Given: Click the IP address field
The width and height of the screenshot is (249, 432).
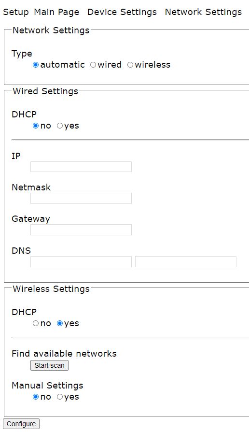Looking at the screenshot, I should point(81,167).
